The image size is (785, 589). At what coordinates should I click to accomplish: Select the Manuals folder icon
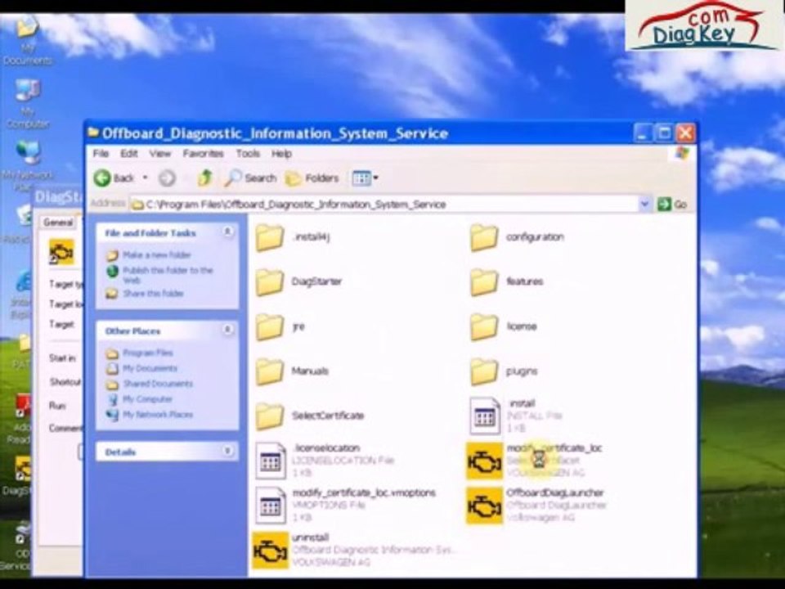(x=270, y=371)
